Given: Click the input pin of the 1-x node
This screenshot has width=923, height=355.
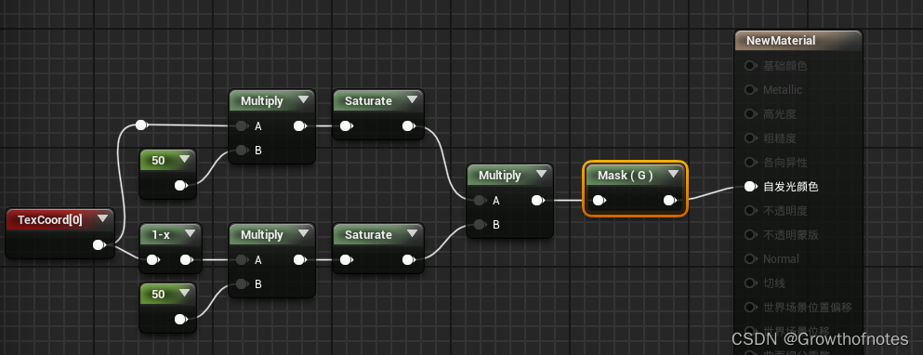Looking at the screenshot, I should coord(152,259).
